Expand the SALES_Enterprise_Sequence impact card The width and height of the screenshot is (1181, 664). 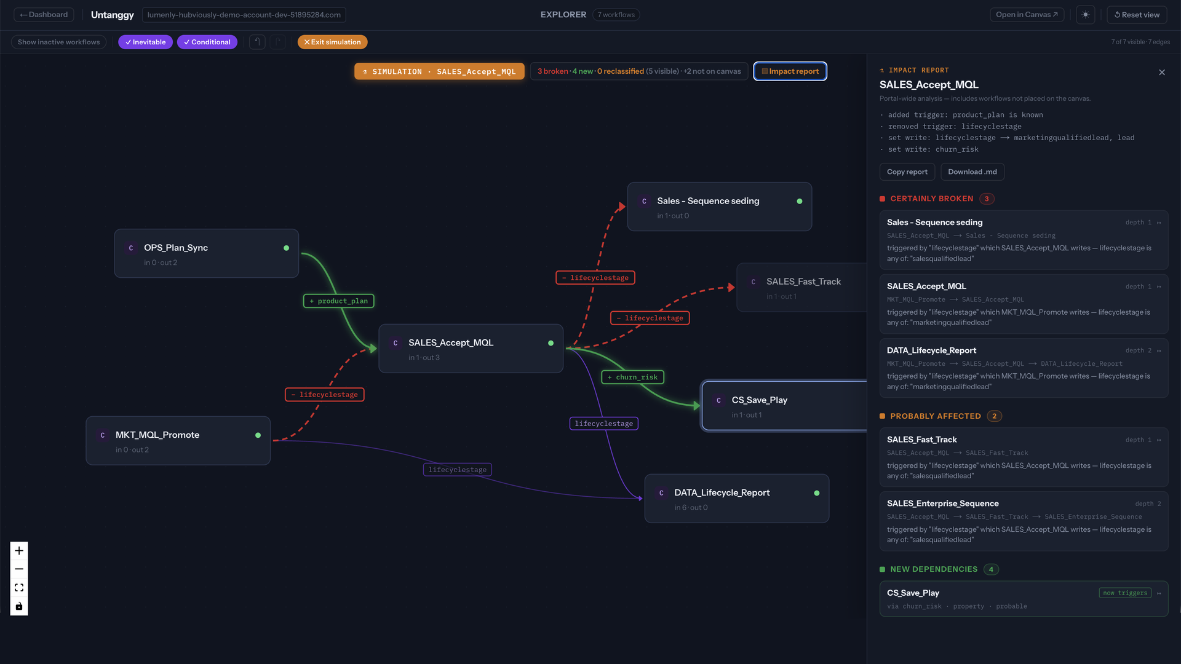click(x=1024, y=521)
